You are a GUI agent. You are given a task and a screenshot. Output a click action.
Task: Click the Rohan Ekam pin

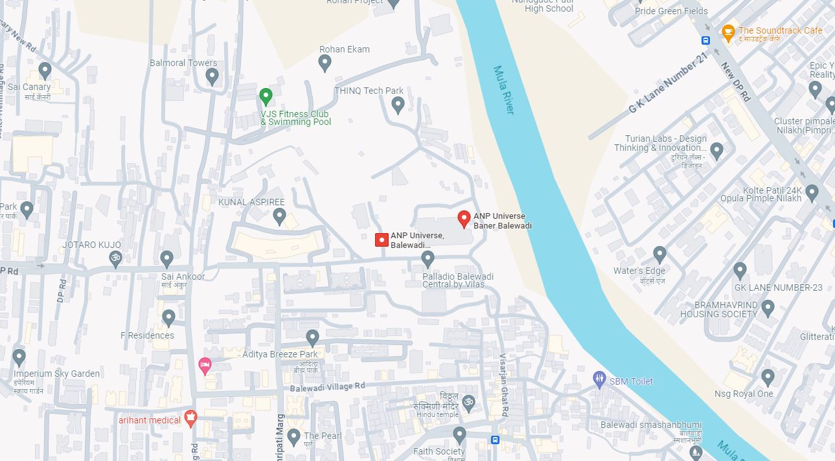tap(325, 63)
